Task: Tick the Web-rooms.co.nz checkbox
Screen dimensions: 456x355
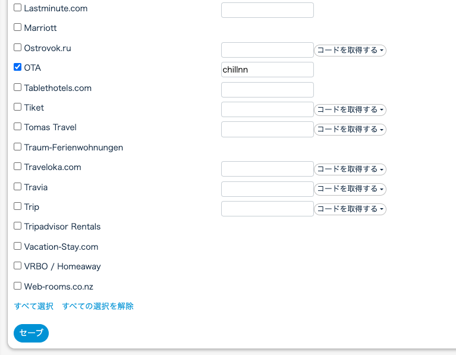Action: pyautogui.click(x=18, y=285)
